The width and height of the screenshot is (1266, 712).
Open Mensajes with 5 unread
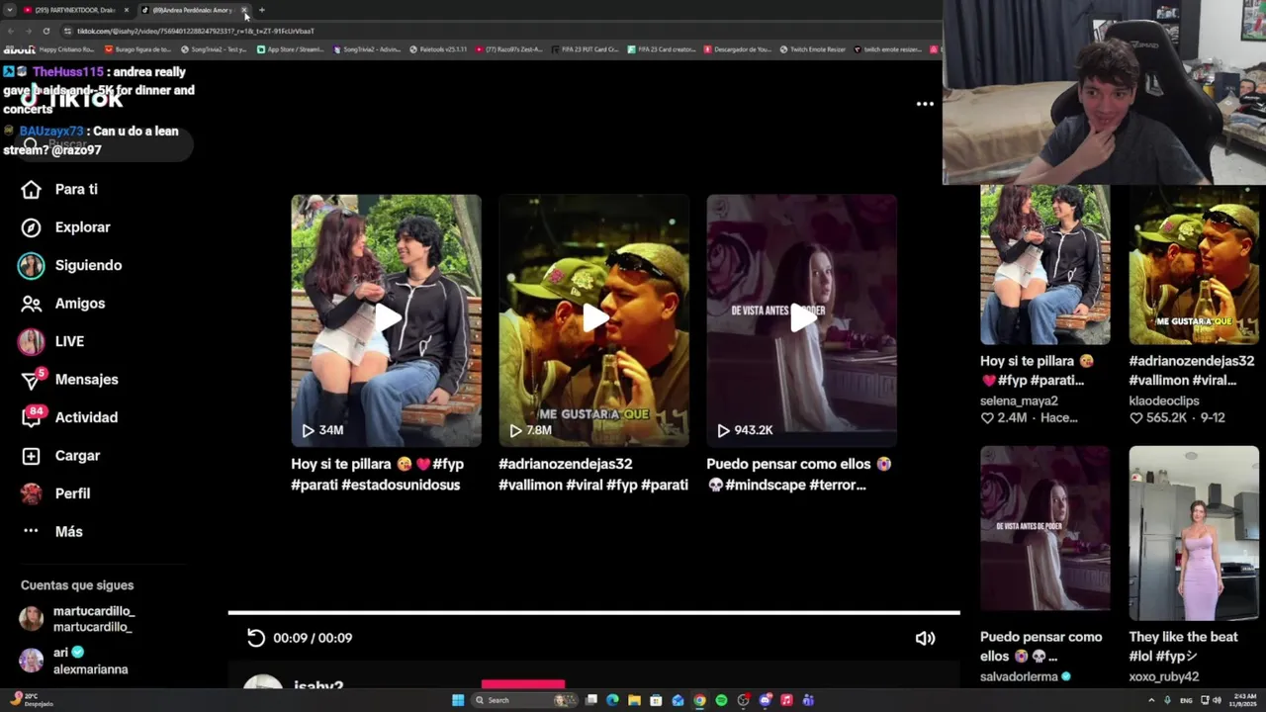coord(69,380)
